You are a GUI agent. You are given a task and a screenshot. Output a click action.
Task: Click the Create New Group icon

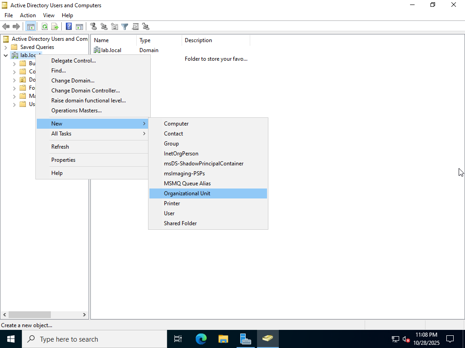click(x=104, y=26)
